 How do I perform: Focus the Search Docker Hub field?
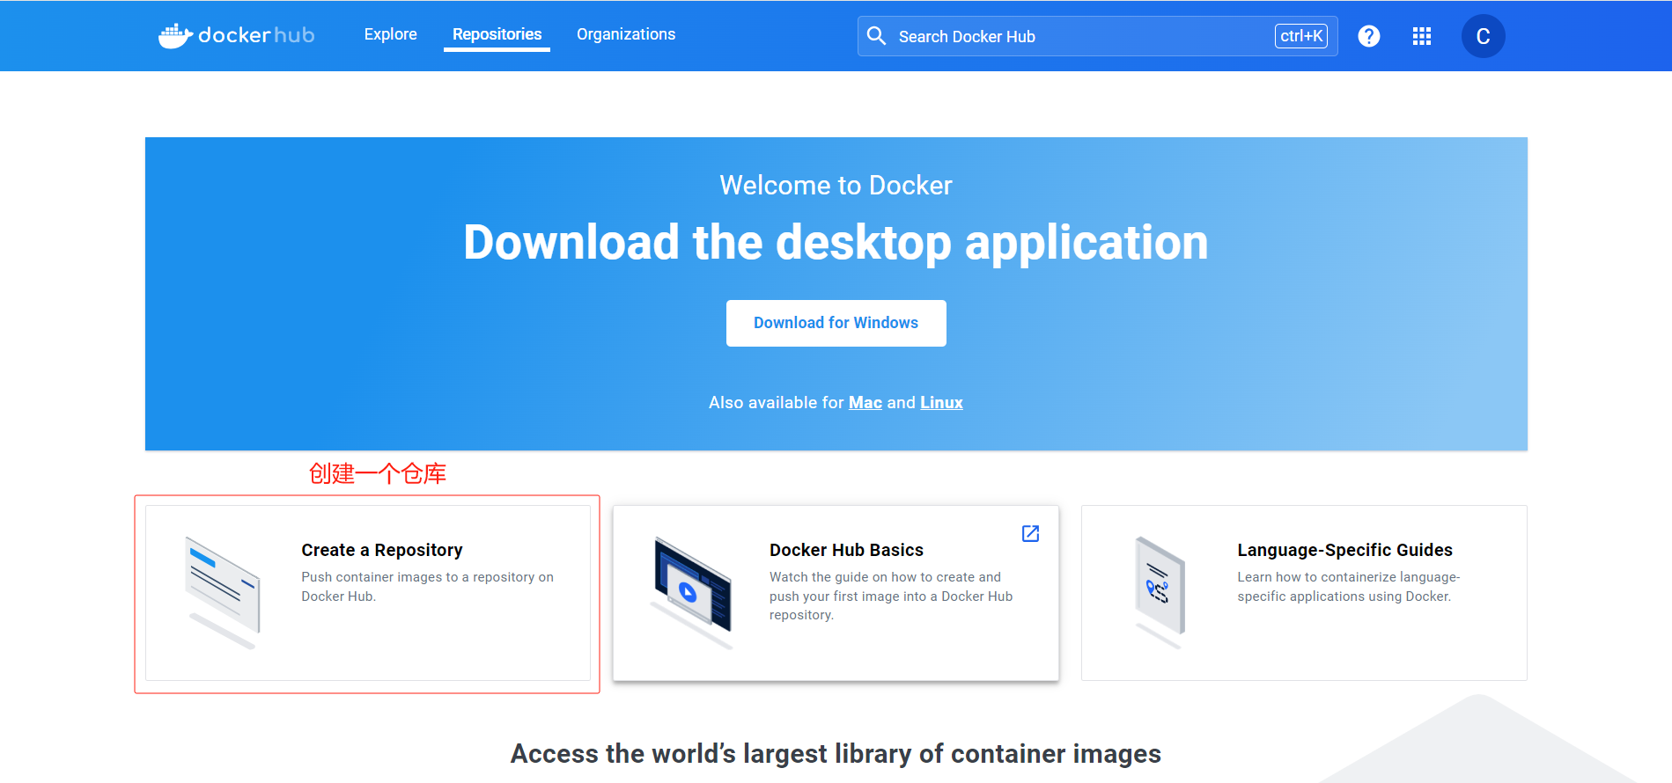point(1097,36)
